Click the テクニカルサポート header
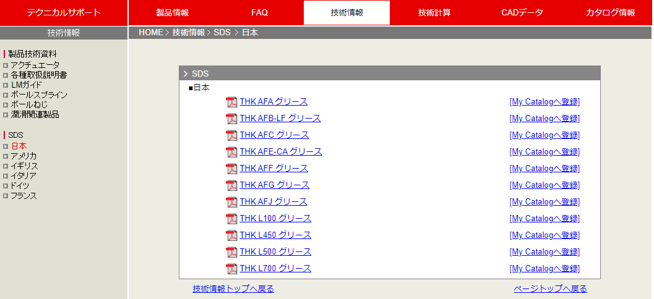This screenshot has height=299, width=654. (64, 12)
